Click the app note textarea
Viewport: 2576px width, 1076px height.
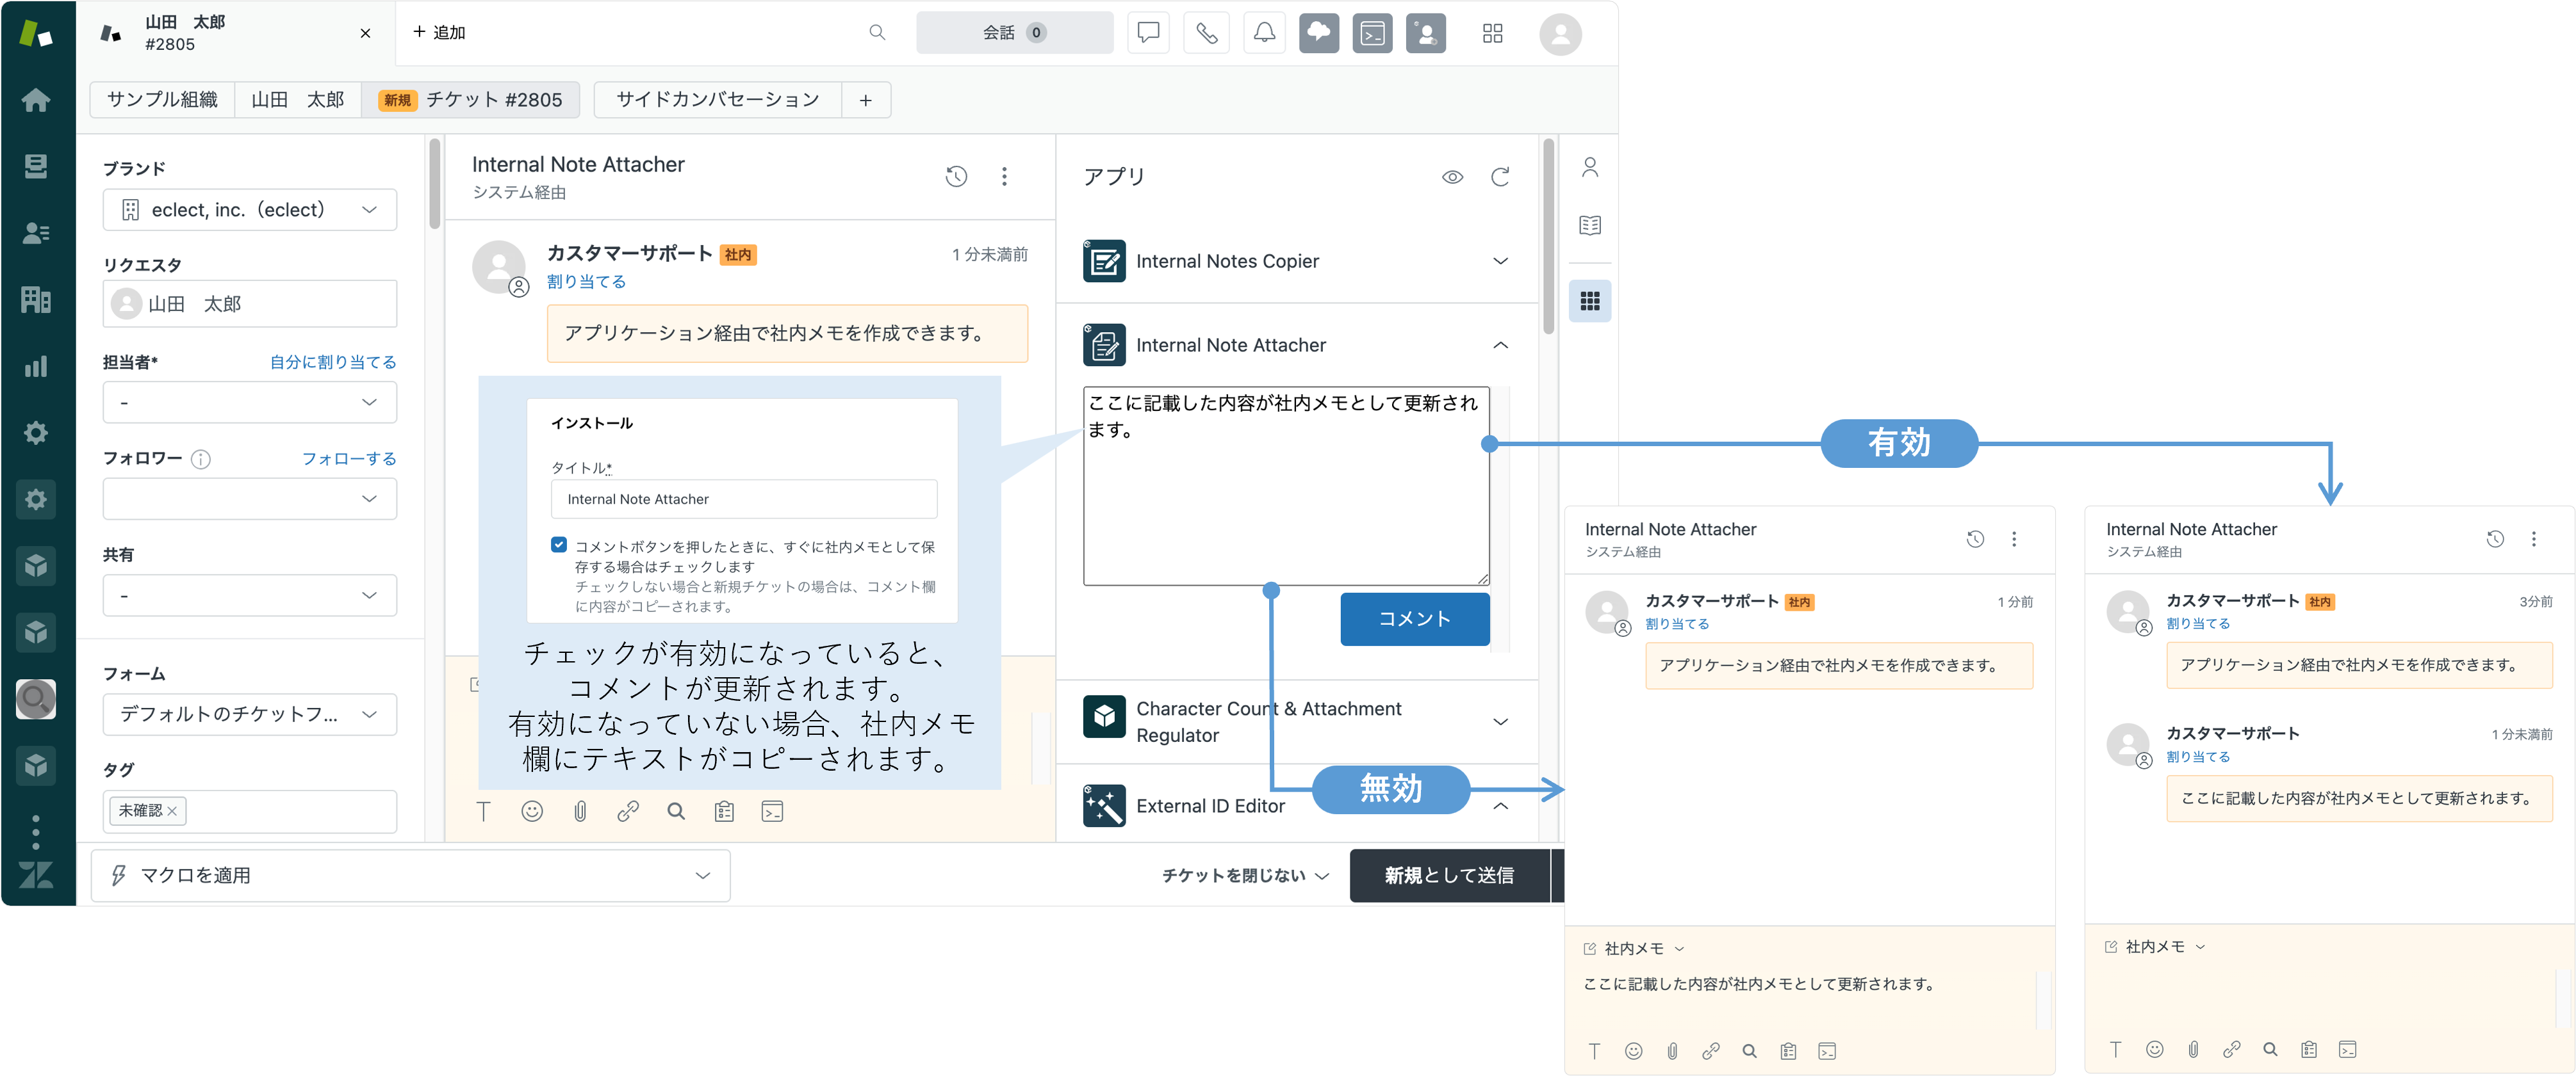click(x=1286, y=486)
